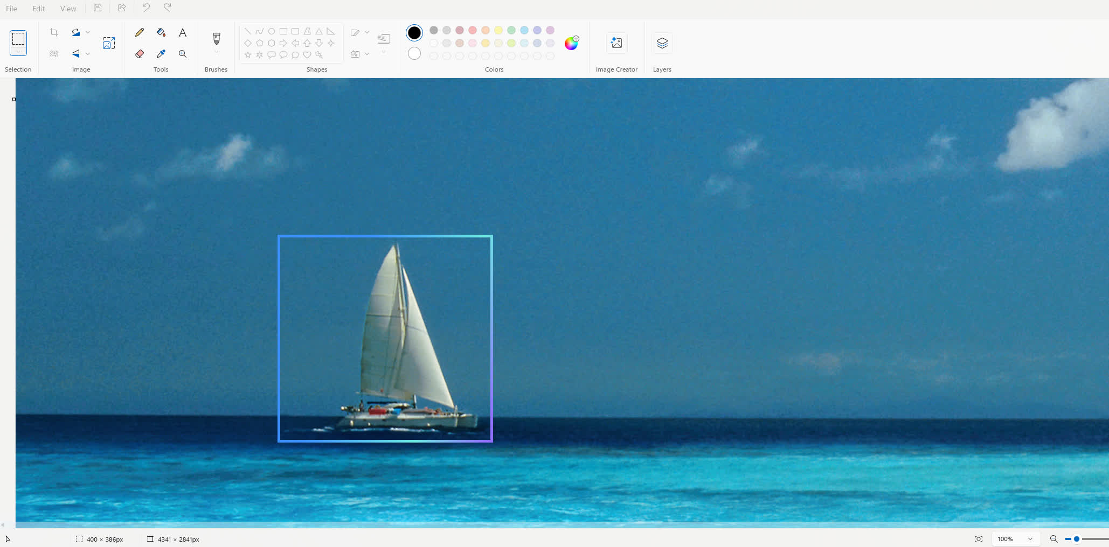This screenshot has height=547, width=1109.
Task: Pick the Up arrow shape
Action: tap(307, 43)
